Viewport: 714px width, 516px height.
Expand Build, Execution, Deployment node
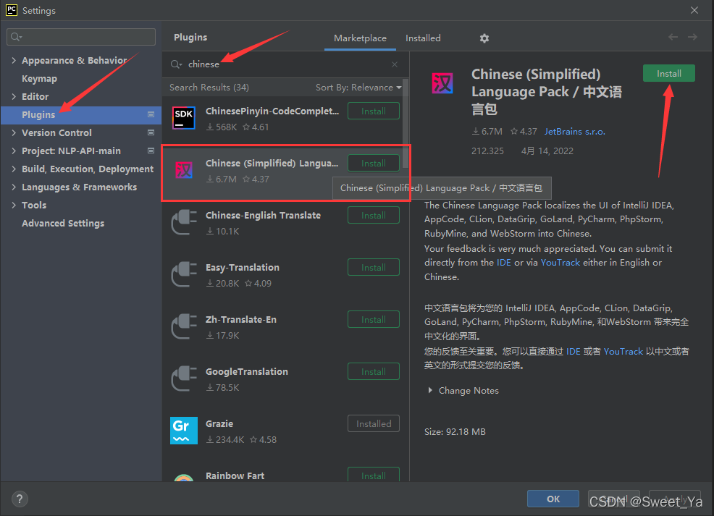[x=14, y=169]
